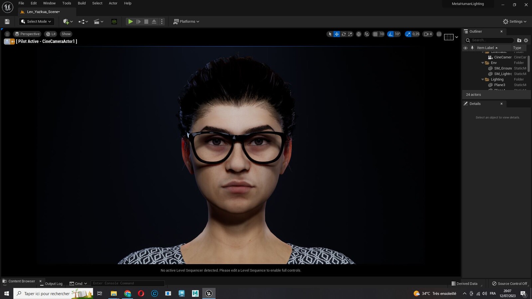Screen dimensions: 532x299
Task: Click the Eject from player button
Action: (154, 22)
